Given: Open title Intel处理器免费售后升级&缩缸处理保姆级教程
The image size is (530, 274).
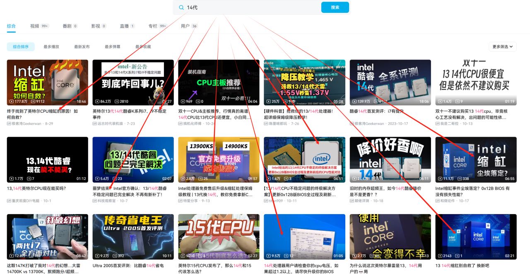Looking at the screenshot, I should pyautogui.click(x=215, y=191).
